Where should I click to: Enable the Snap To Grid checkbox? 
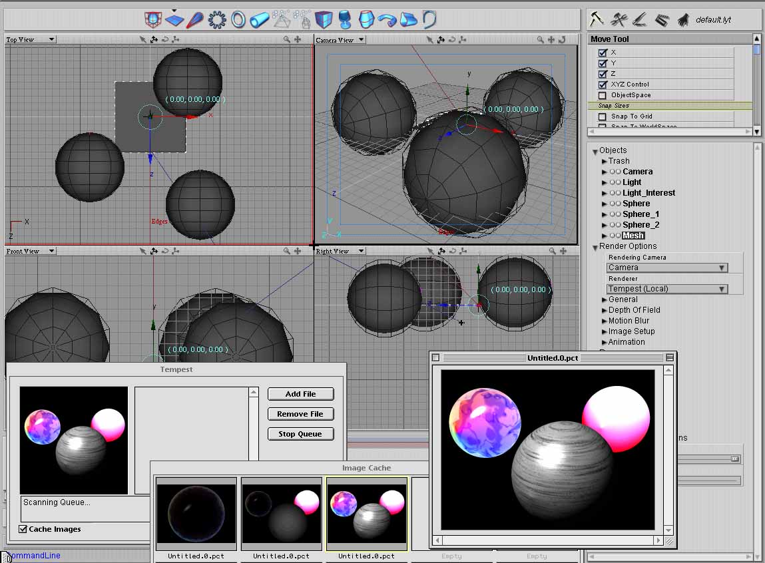click(603, 116)
